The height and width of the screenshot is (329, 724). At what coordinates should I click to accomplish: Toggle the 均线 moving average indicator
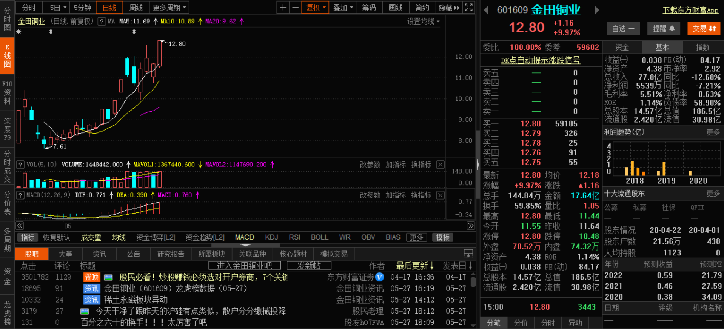click(119, 237)
